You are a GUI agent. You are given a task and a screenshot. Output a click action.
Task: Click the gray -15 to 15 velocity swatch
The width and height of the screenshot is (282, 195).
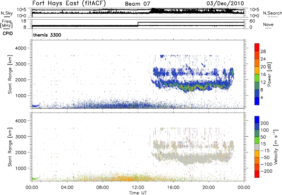click(257, 147)
